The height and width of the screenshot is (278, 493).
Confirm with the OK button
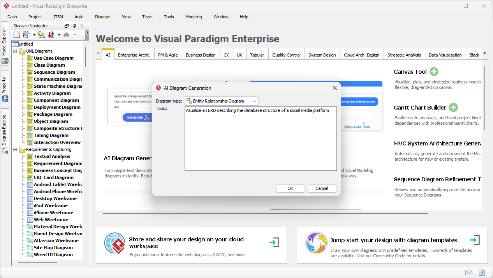290,188
